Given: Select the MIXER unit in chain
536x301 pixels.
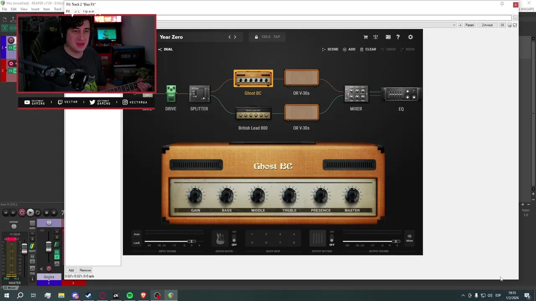Looking at the screenshot, I should click(x=356, y=94).
